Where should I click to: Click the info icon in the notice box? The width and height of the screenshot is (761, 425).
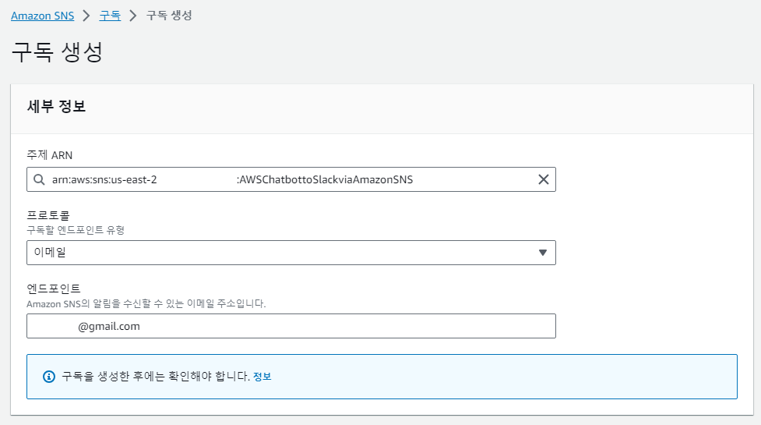pyautogui.click(x=49, y=377)
